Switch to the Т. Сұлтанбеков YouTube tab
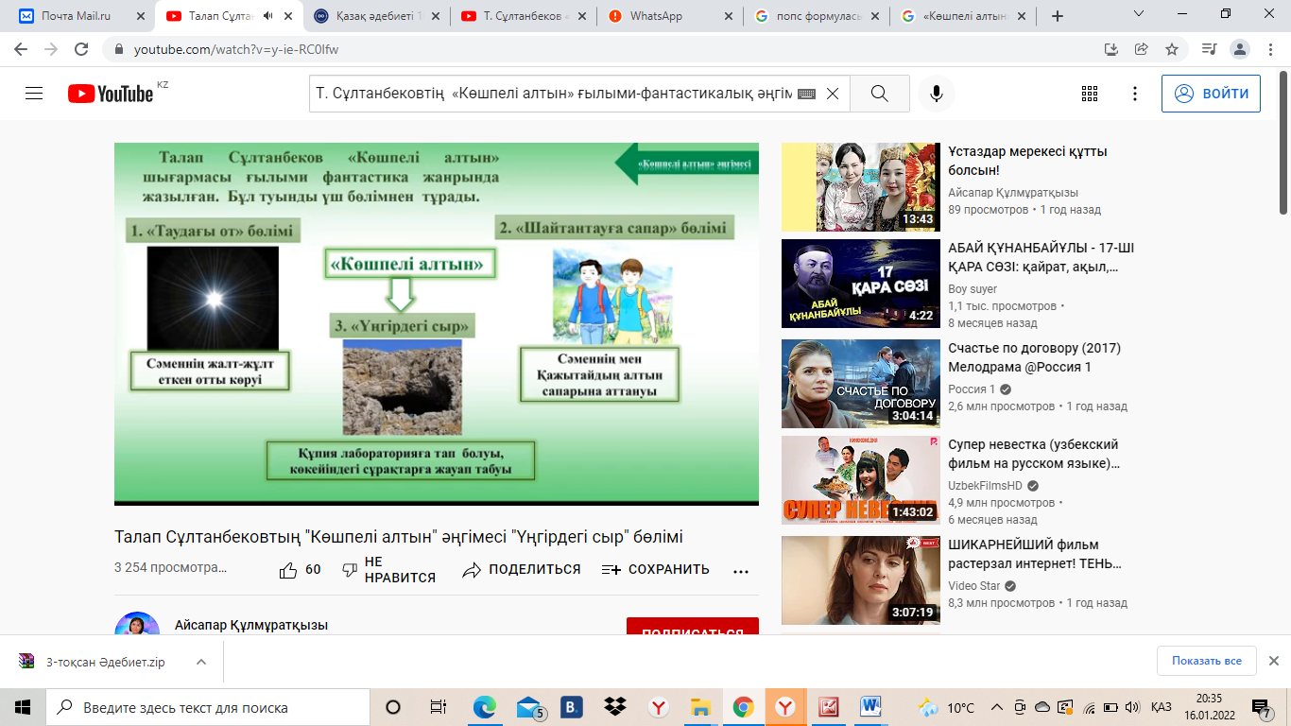1291x726 pixels. click(x=521, y=16)
